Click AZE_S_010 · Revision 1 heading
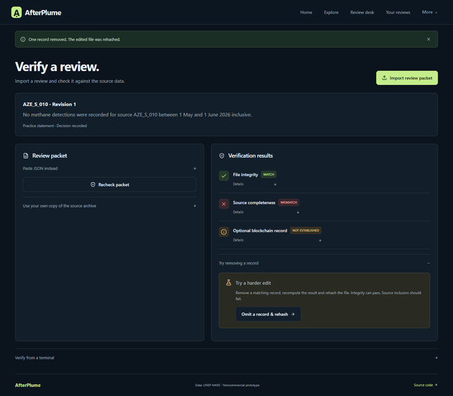The width and height of the screenshot is (453, 396). coord(49,104)
